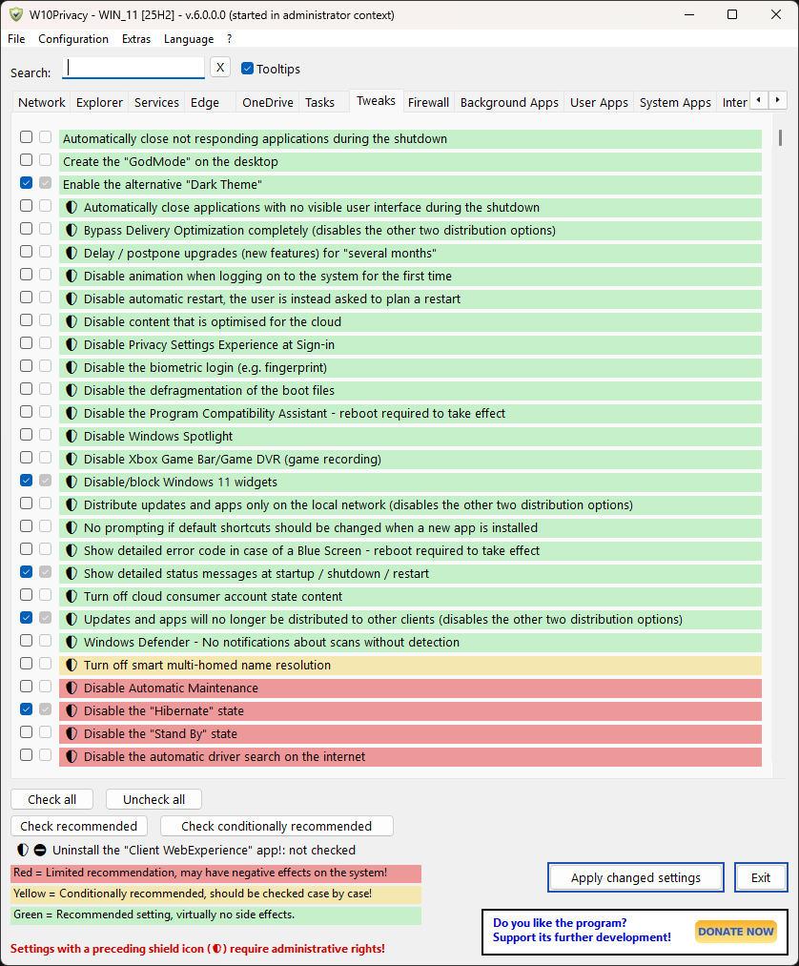Toggle the Tooltips checkbox

pyautogui.click(x=247, y=69)
